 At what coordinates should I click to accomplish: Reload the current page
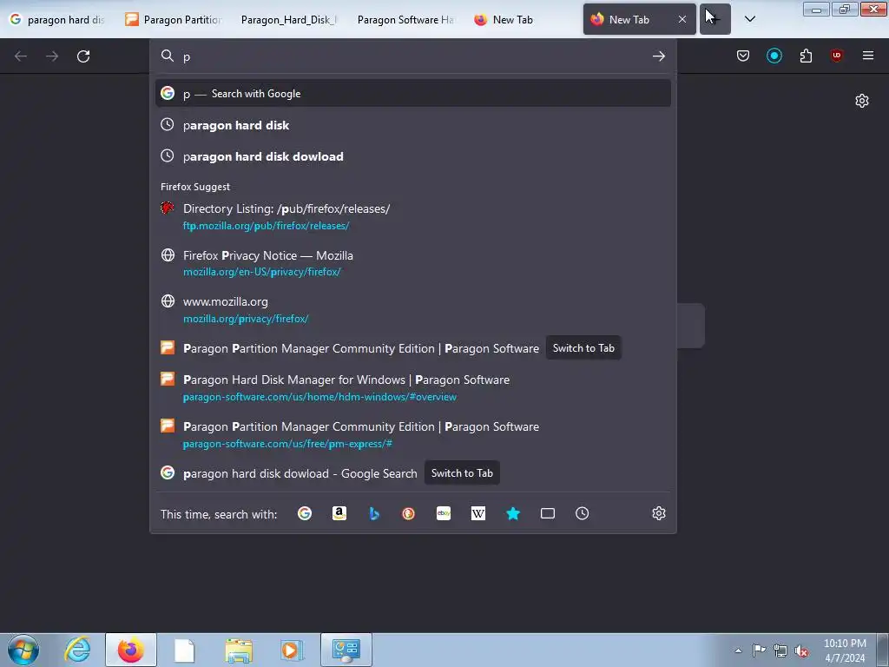83,56
